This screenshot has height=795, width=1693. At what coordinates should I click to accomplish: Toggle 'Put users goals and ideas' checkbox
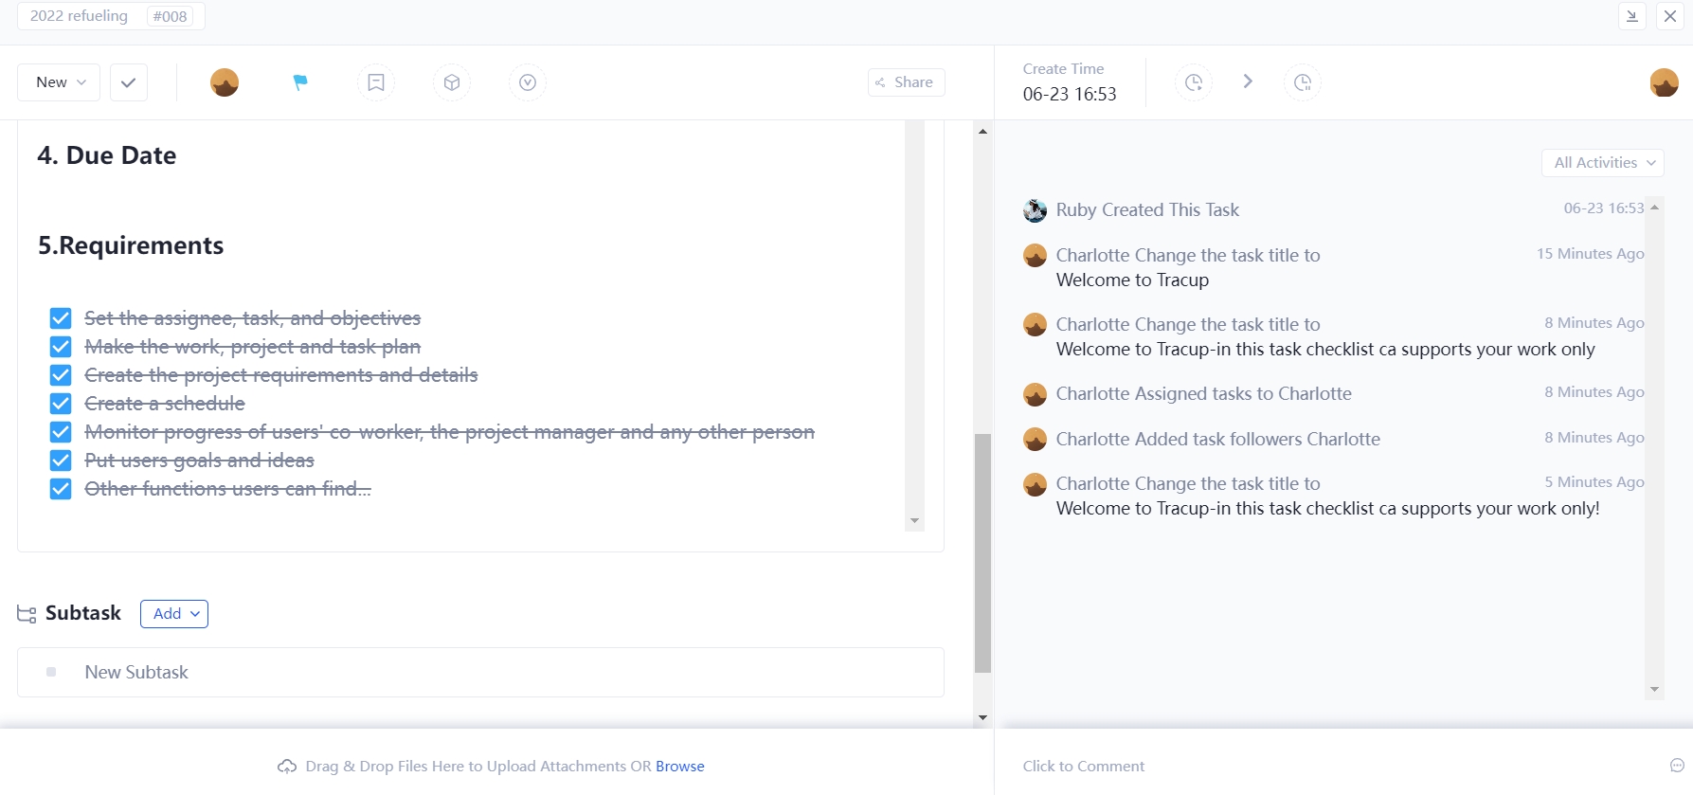[61, 461]
